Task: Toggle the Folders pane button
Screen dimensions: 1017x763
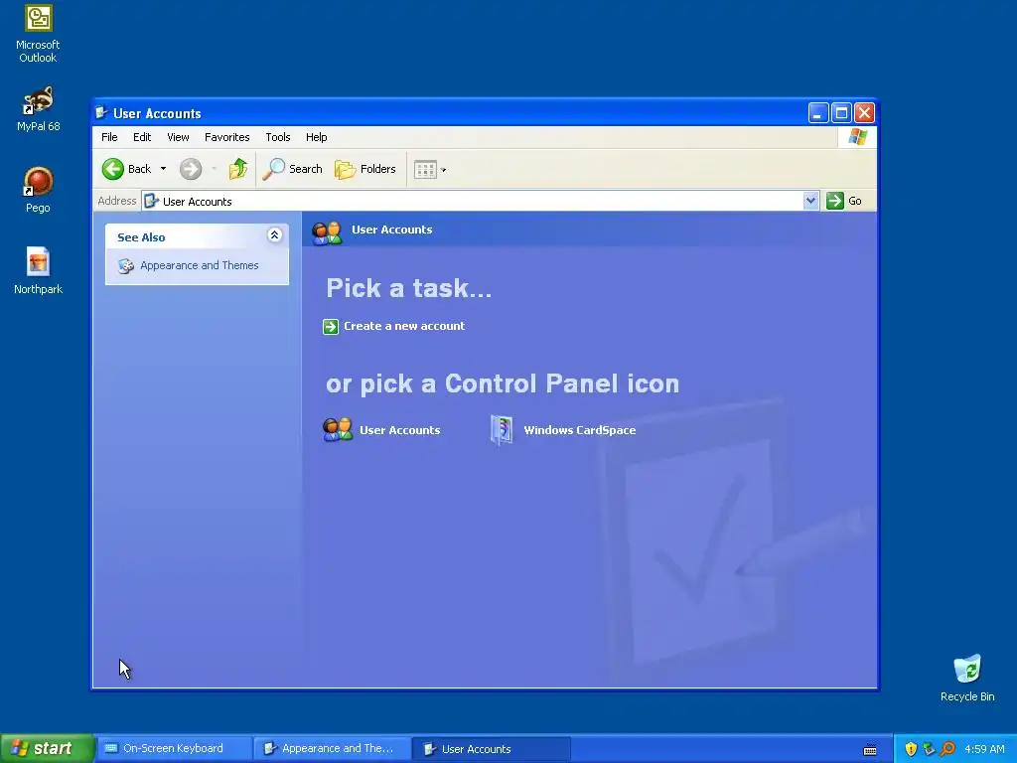Action: pyautogui.click(x=365, y=169)
